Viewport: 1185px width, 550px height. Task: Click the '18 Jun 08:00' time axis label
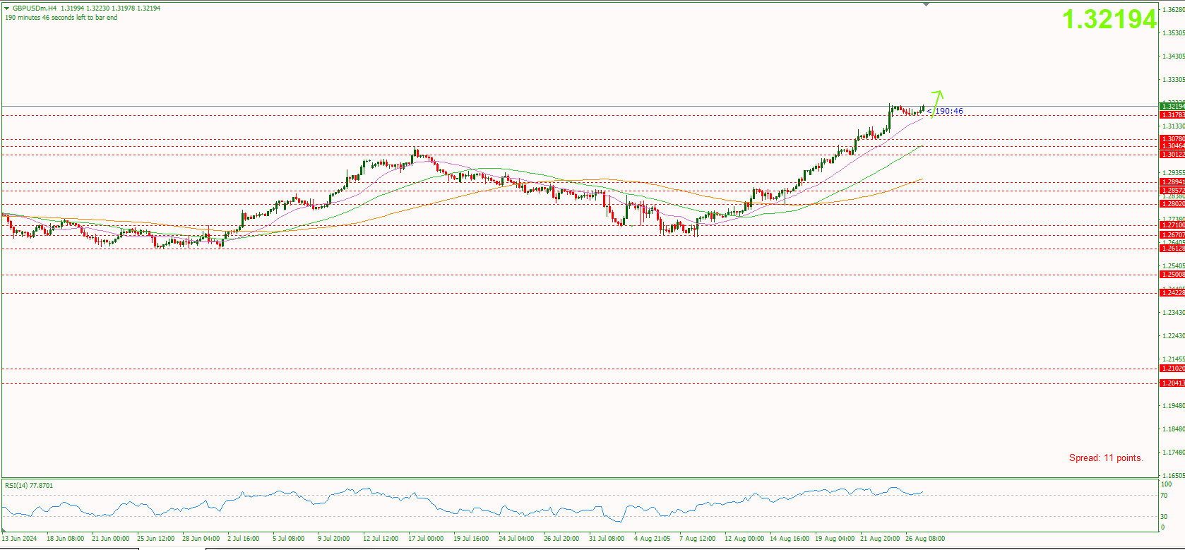click(65, 539)
